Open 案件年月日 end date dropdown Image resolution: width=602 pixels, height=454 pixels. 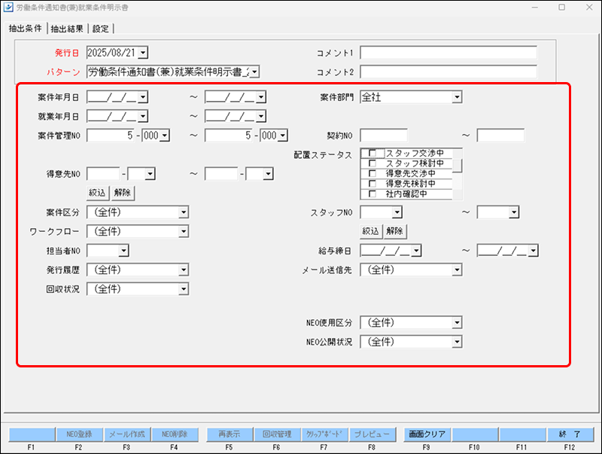pos(261,97)
